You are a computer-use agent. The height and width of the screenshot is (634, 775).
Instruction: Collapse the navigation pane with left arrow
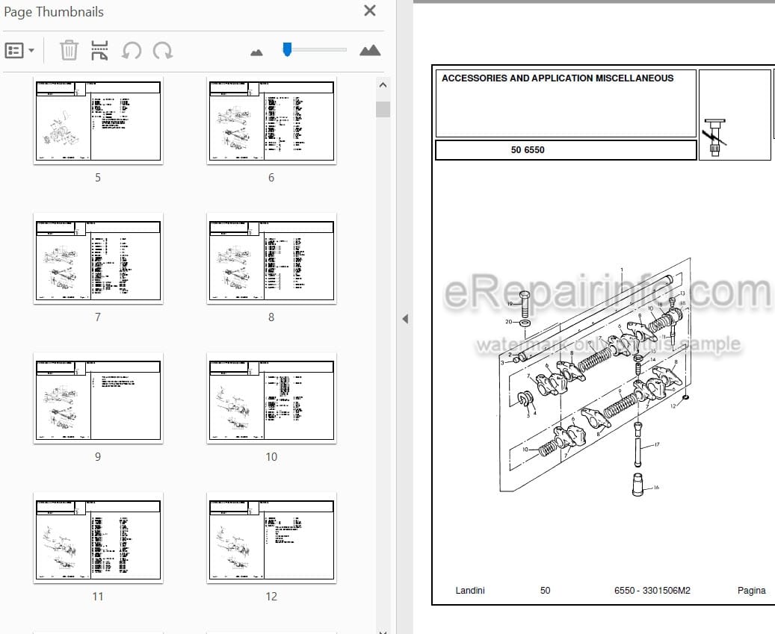pyautogui.click(x=405, y=319)
